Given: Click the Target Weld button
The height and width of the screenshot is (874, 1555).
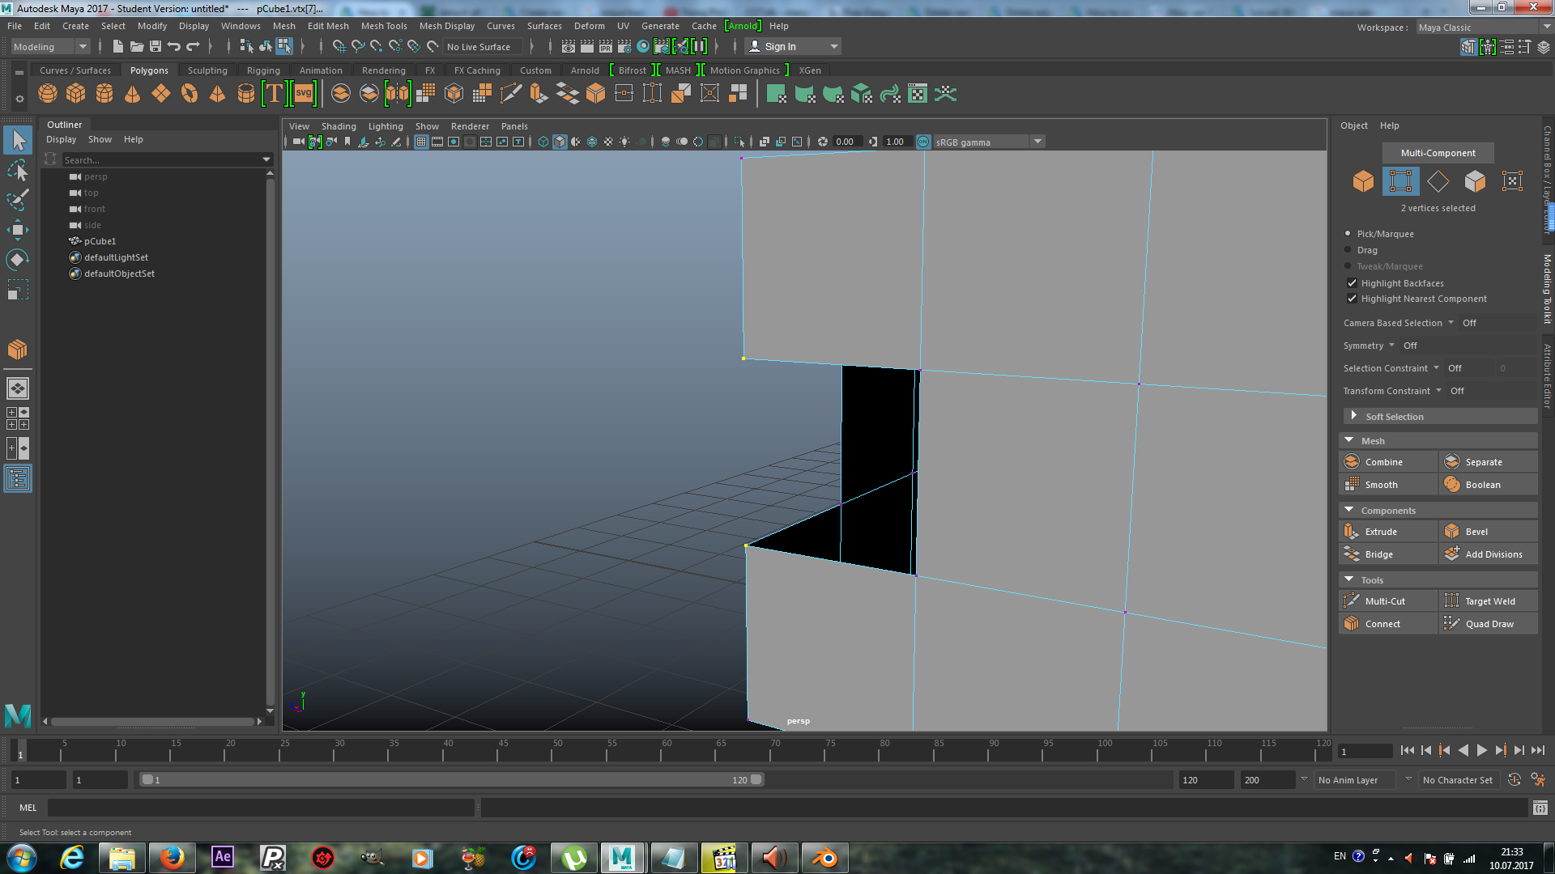Looking at the screenshot, I should [1489, 601].
